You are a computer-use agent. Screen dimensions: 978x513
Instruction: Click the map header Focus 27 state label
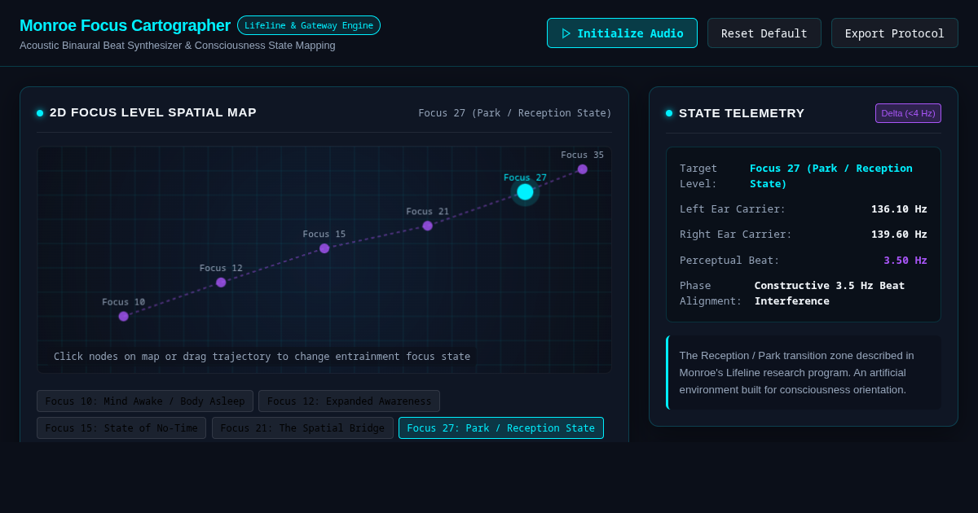point(515,113)
